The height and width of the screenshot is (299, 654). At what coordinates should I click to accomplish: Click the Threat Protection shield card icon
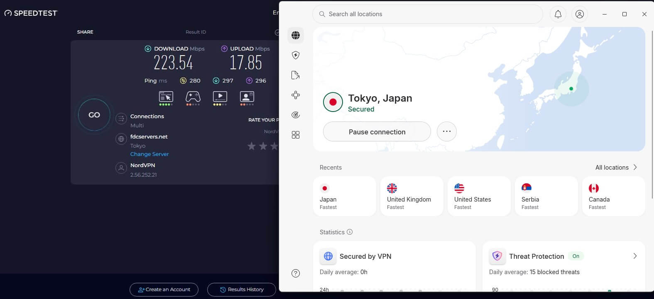click(x=497, y=256)
